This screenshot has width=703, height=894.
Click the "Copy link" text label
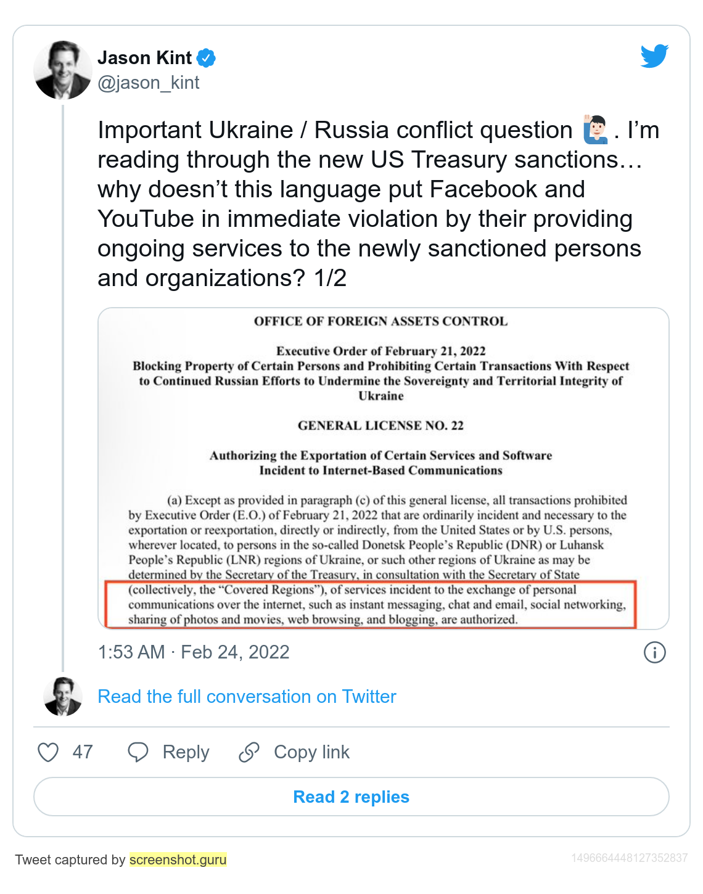point(311,752)
